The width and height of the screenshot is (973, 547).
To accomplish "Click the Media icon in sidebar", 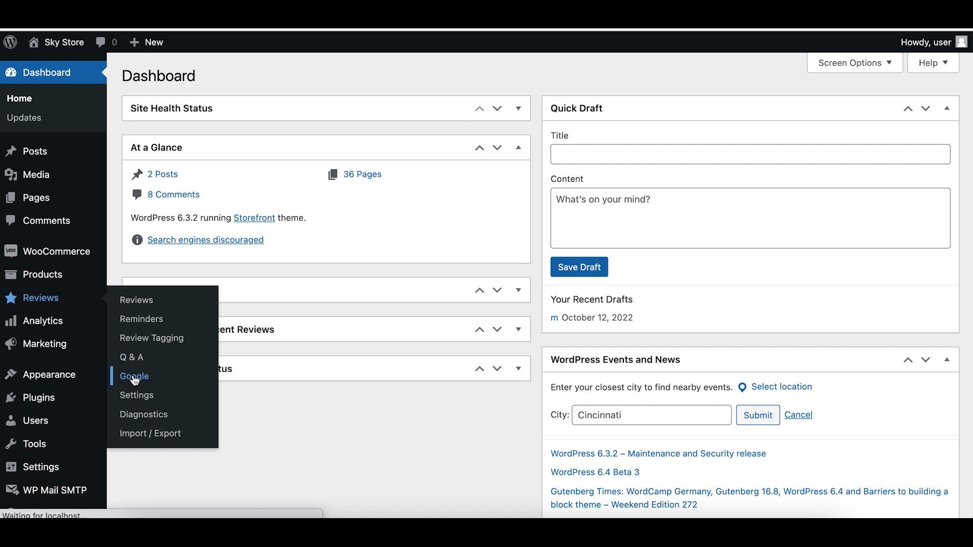I will pos(11,175).
